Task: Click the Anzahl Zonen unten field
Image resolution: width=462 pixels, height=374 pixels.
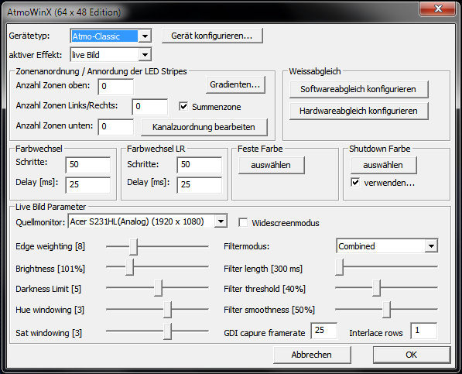Action: [x=116, y=127]
